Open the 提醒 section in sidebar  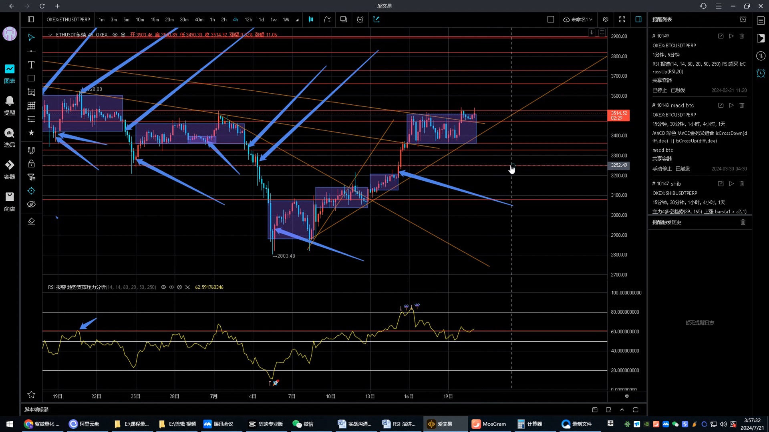pyautogui.click(x=10, y=106)
